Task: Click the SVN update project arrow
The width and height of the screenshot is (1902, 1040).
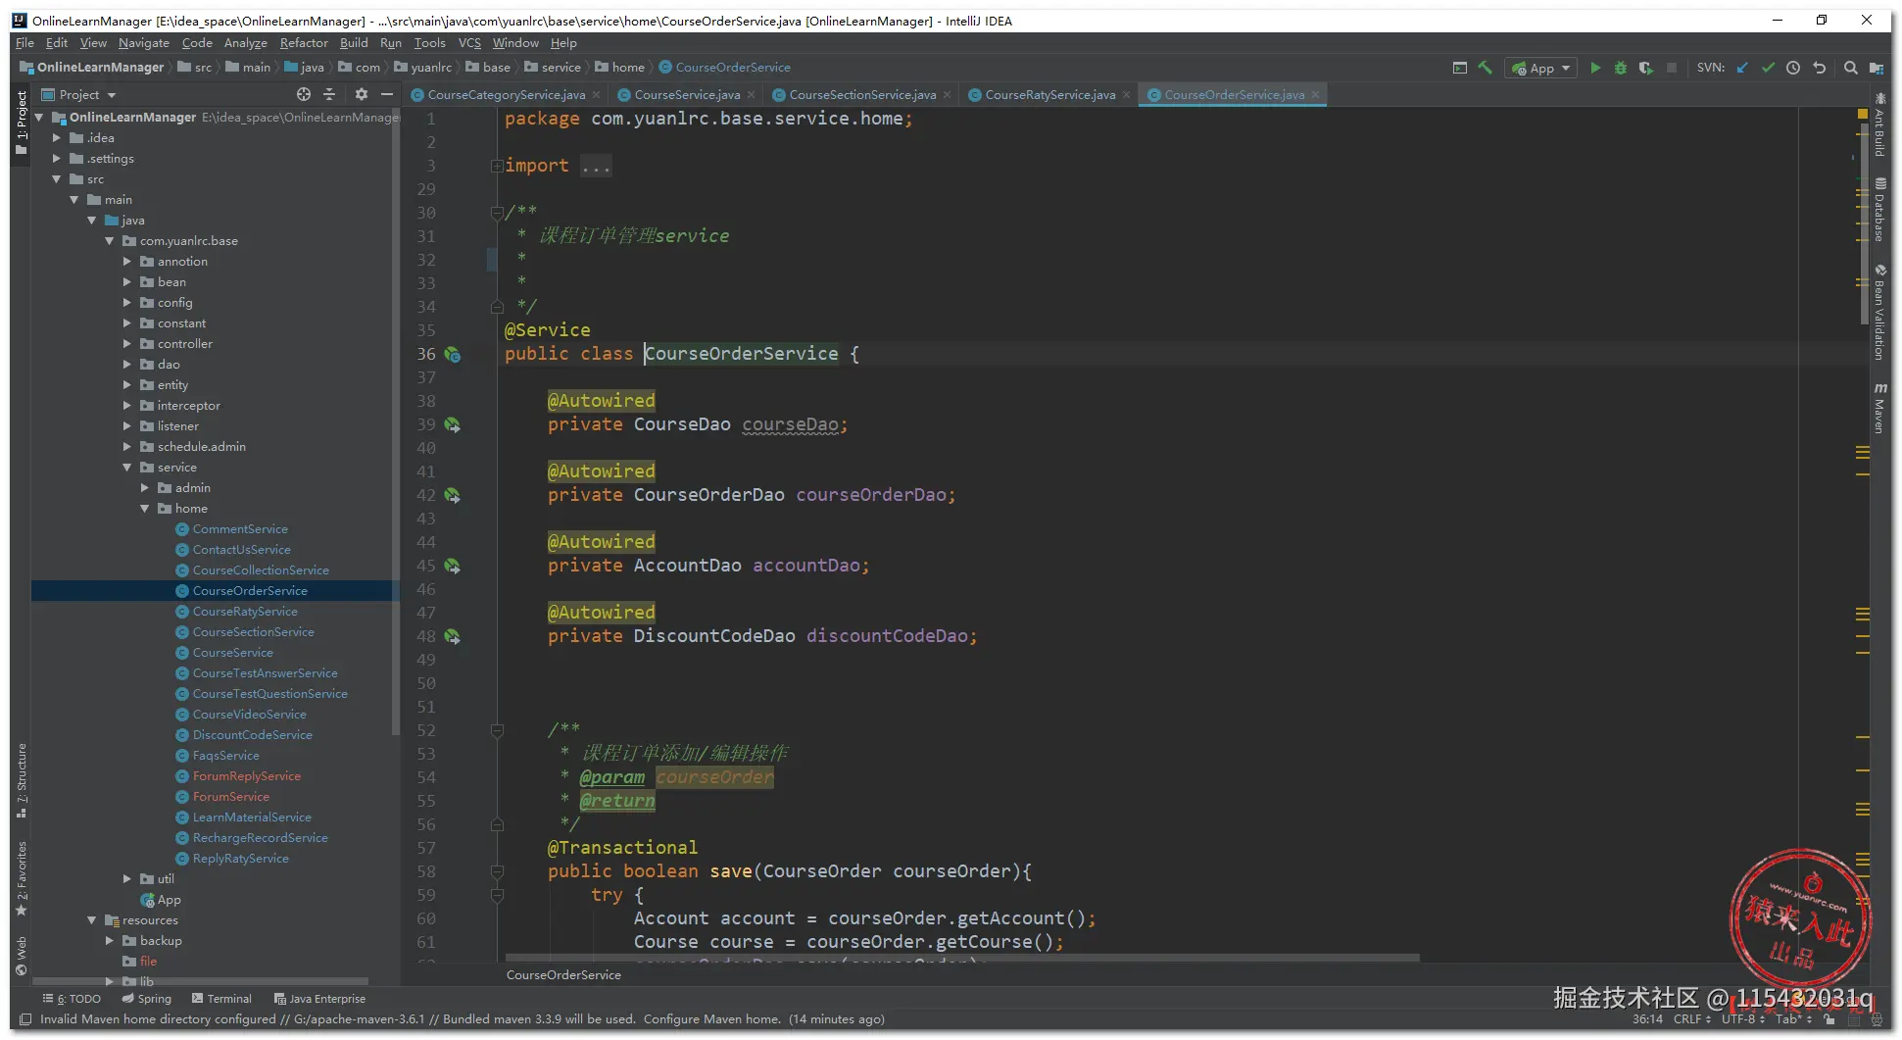Action: (x=1742, y=68)
